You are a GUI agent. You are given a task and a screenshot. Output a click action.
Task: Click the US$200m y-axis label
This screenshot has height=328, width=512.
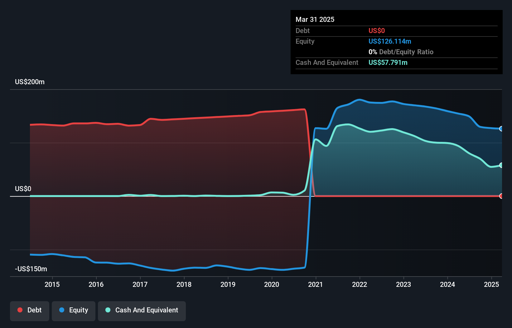point(30,82)
